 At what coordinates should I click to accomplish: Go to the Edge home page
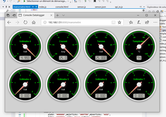34,22
